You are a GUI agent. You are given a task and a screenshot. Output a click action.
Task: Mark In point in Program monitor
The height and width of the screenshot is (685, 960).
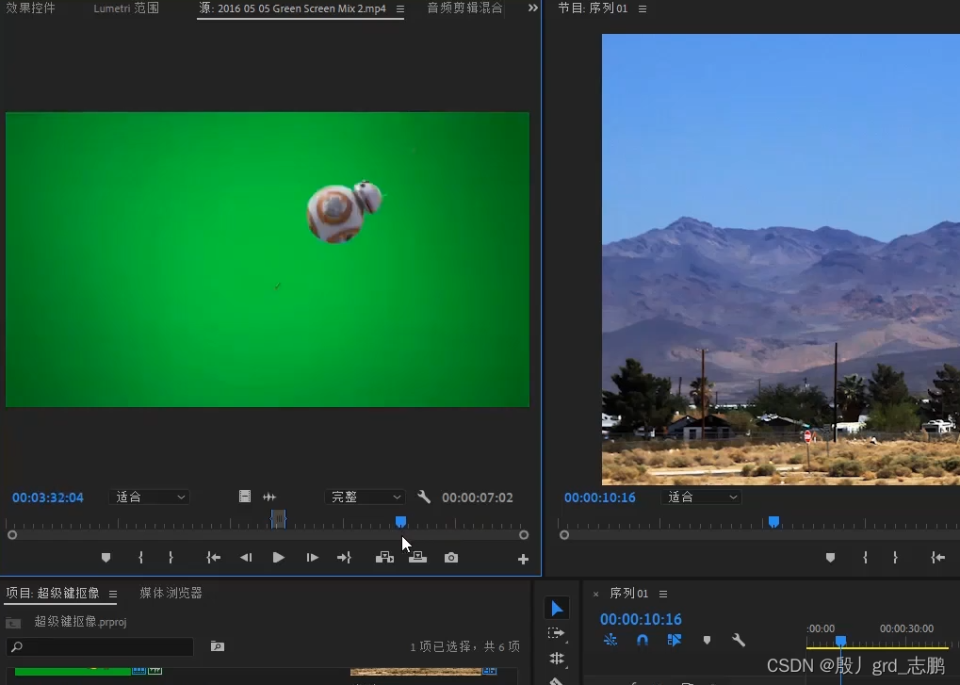pos(865,558)
